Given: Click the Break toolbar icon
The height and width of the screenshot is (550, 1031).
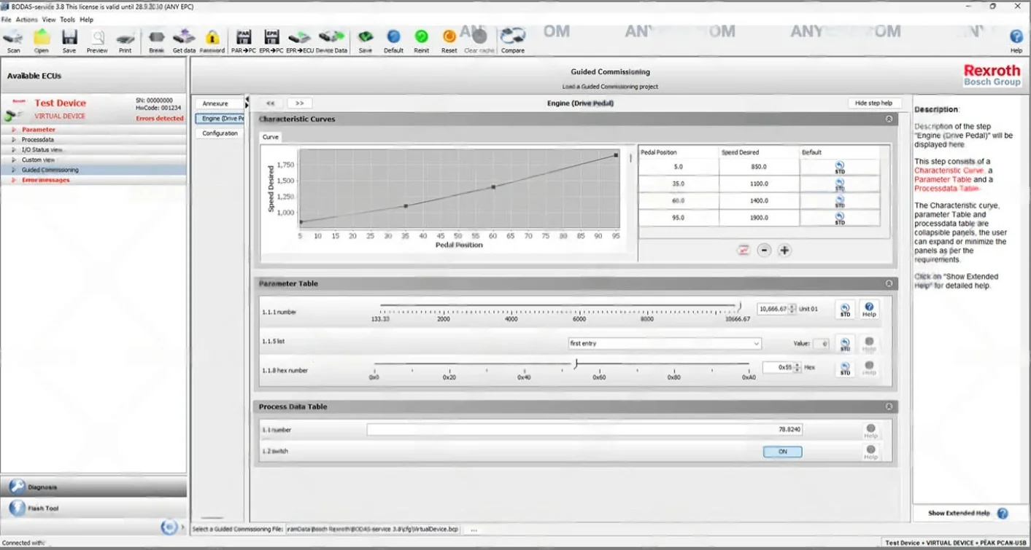Looking at the screenshot, I should [x=156, y=41].
